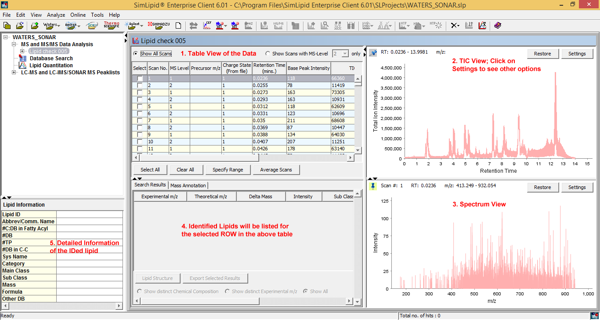Click the MS/MS toolbar icon
Image resolution: width=600 pixels, height=320 pixels.
(x=278, y=25)
